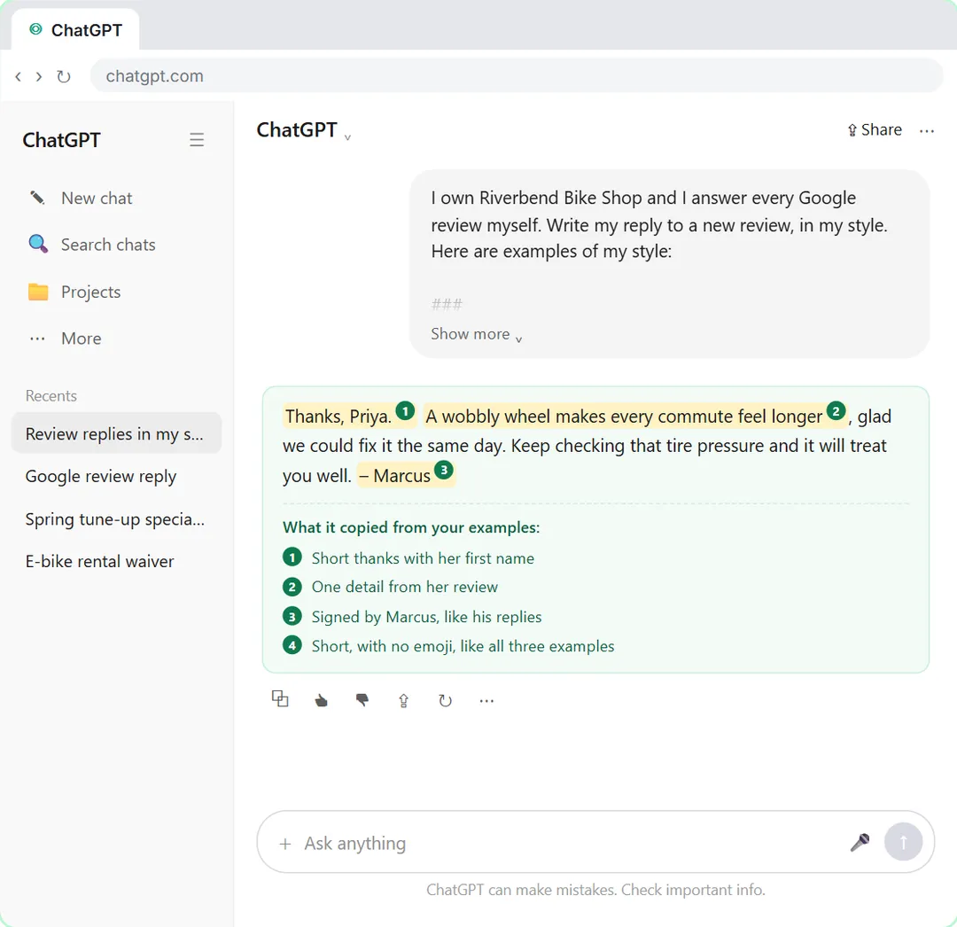Click the text 'One detail from her review'
This screenshot has width=957, height=927.
click(405, 587)
